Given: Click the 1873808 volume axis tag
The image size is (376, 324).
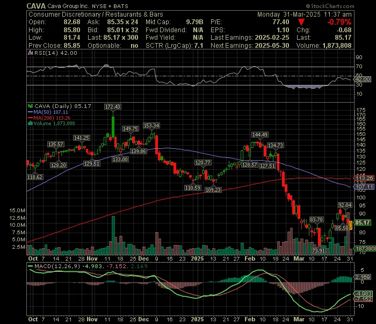Looking at the screenshot, I should [365, 249].
